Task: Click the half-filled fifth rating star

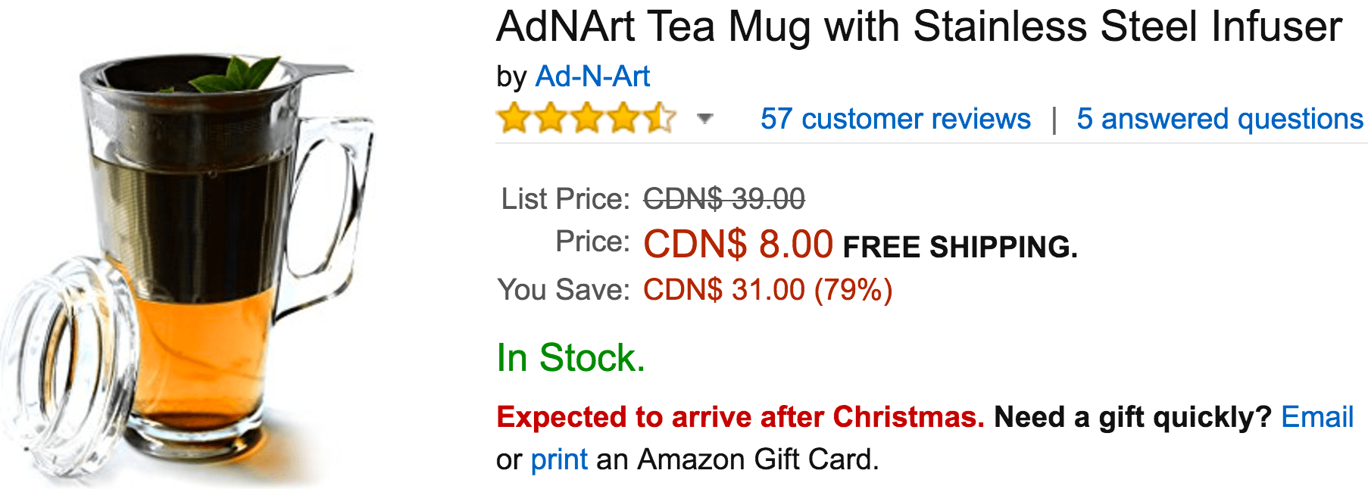Action: [660, 118]
